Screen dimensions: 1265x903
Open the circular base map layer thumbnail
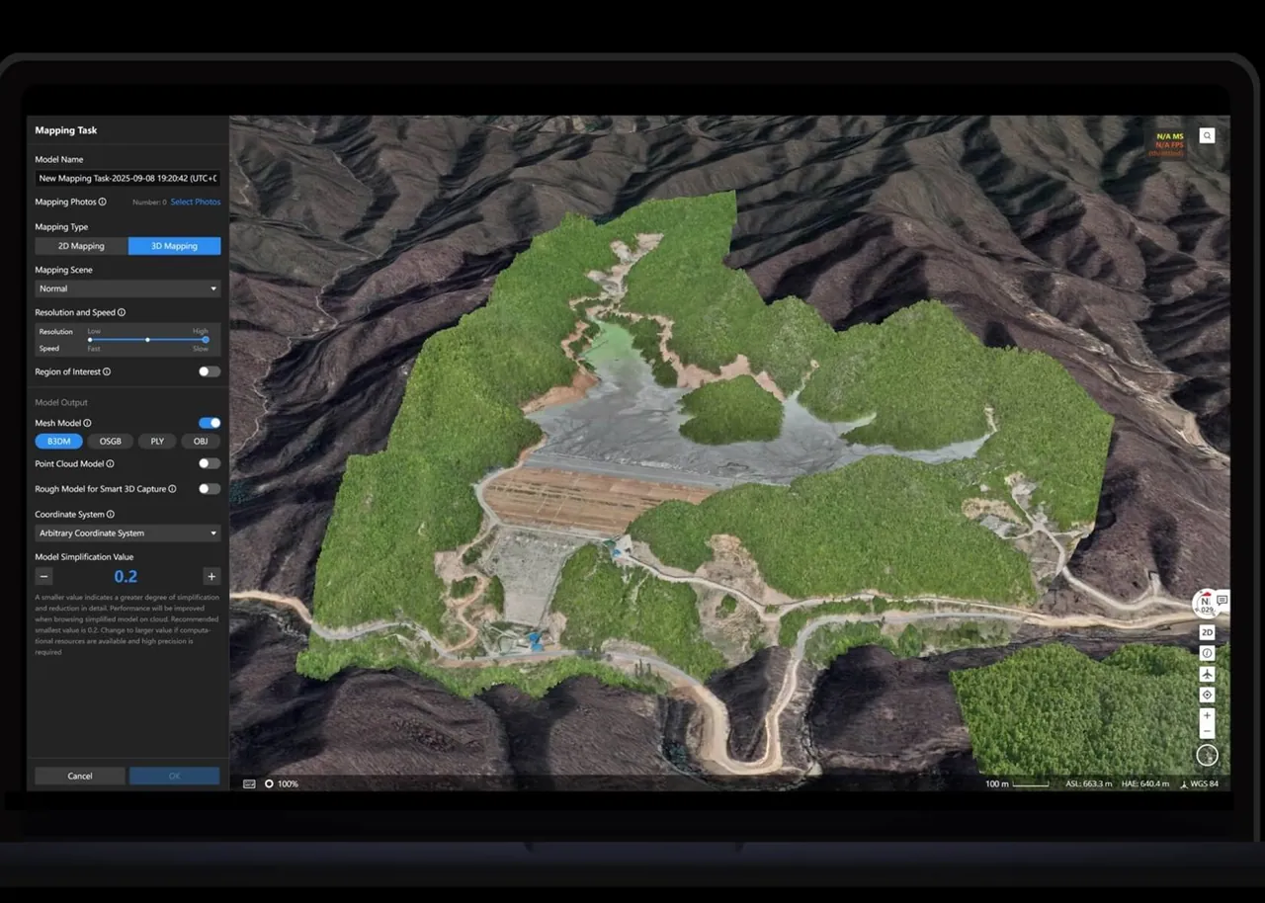[1207, 755]
